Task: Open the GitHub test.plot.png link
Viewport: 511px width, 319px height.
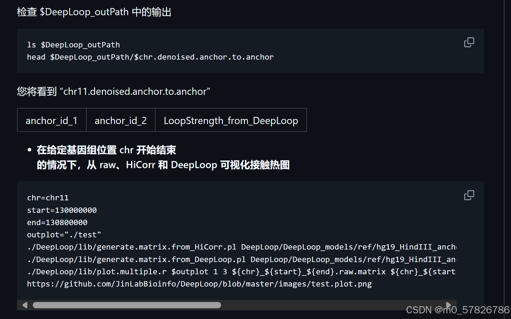Action: click(x=199, y=284)
